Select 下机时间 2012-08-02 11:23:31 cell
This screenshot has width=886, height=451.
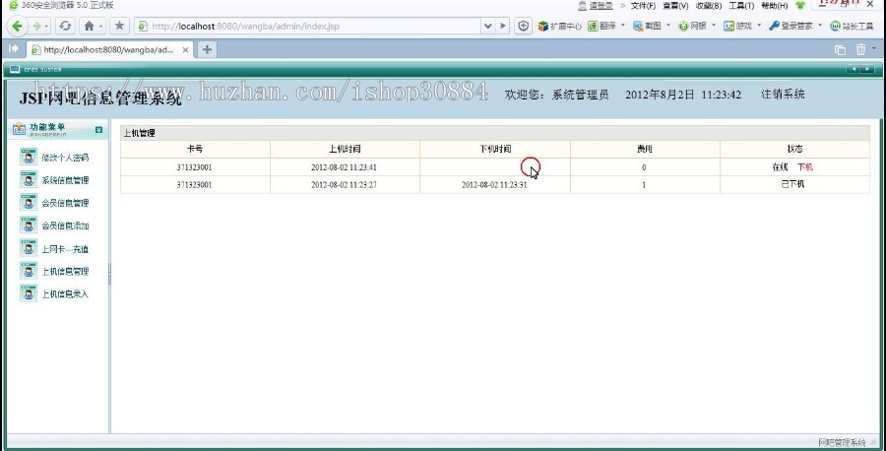494,185
